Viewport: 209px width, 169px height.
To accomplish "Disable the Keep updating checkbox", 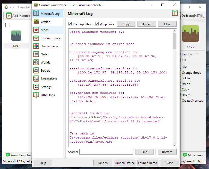I will pos(69,24).
